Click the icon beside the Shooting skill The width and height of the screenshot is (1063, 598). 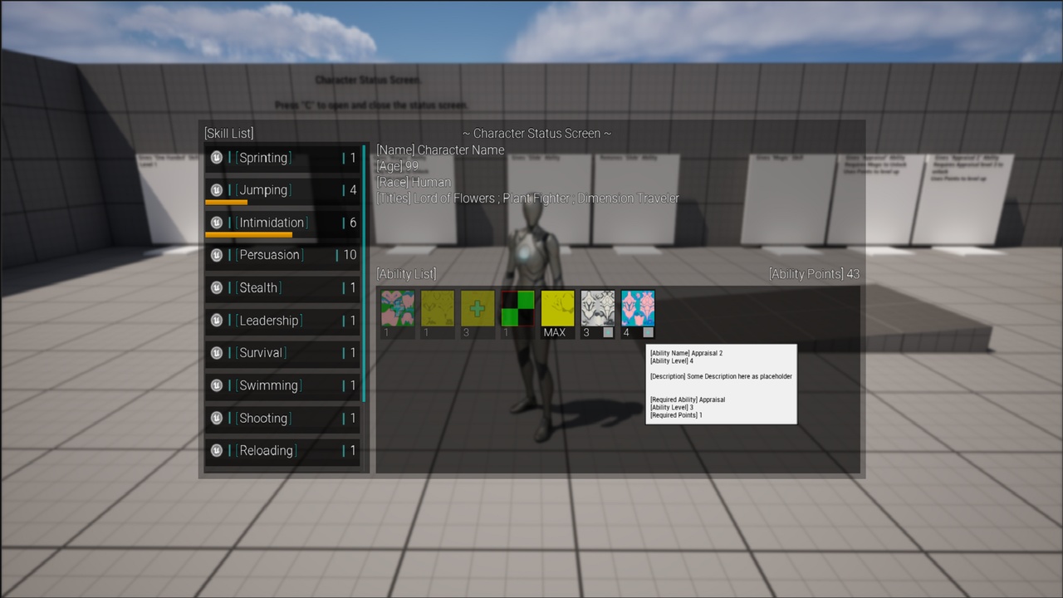(x=217, y=418)
